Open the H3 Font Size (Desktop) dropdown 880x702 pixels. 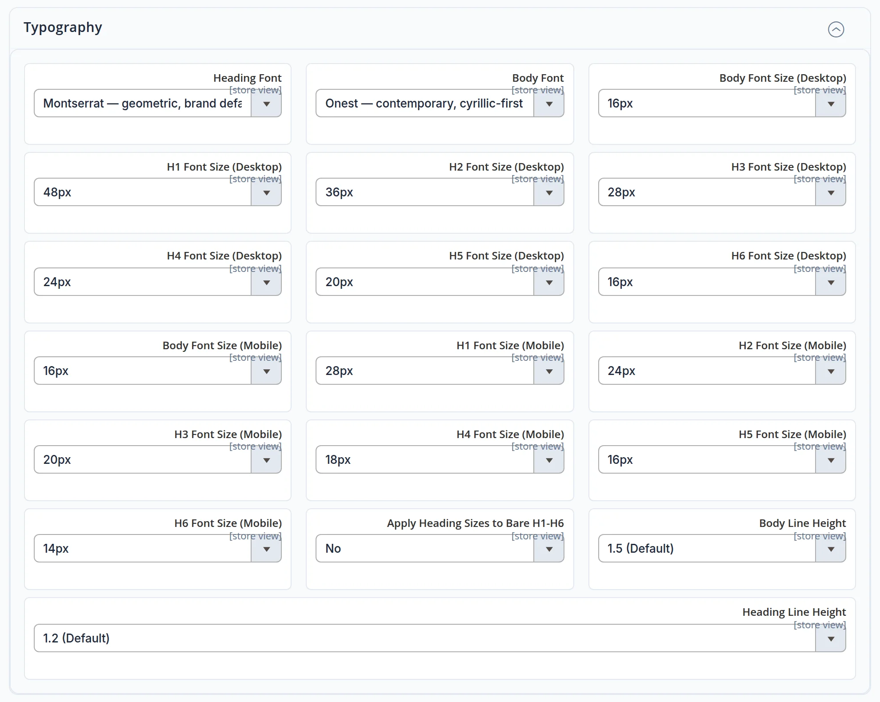[722, 192]
